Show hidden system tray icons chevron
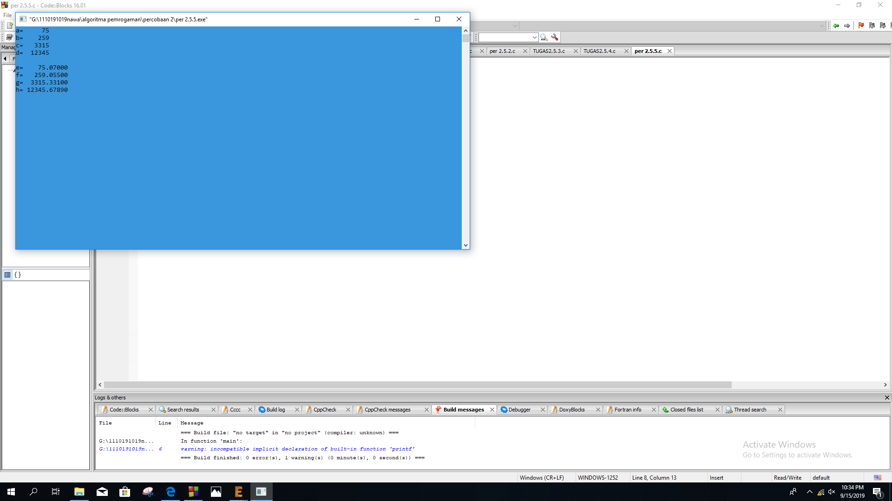 coord(810,492)
